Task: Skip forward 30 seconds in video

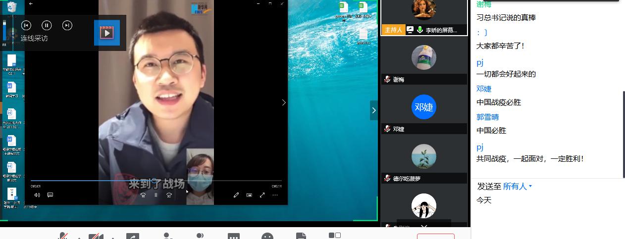Action: point(169,195)
